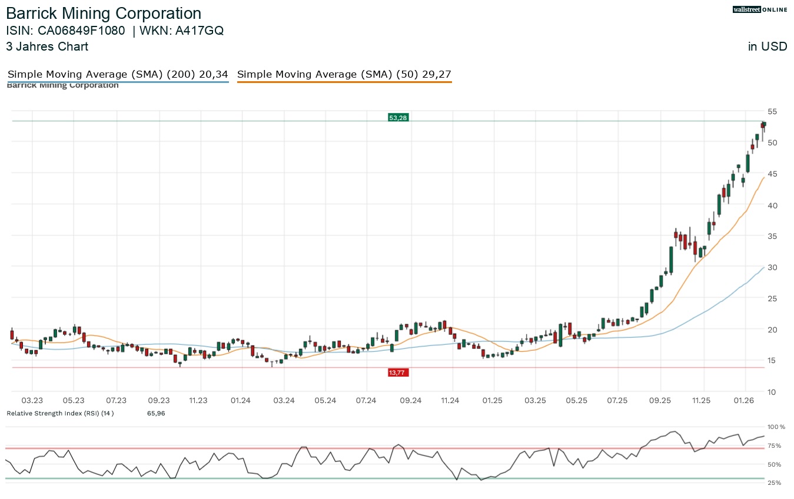Select the 01.25 date label

click(493, 400)
